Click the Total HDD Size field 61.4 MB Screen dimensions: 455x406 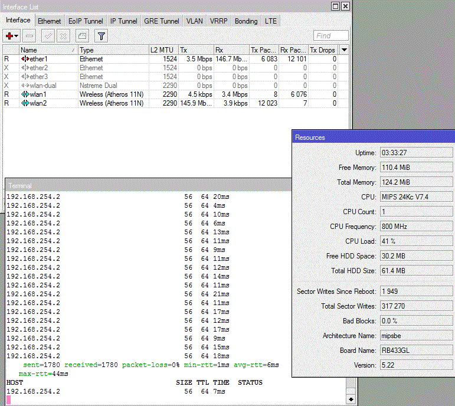coord(416,271)
